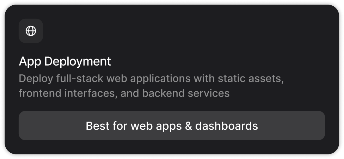The height and width of the screenshot is (159, 344).
Task: Choose the web apps & dashboards option
Action: coord(172,126)
